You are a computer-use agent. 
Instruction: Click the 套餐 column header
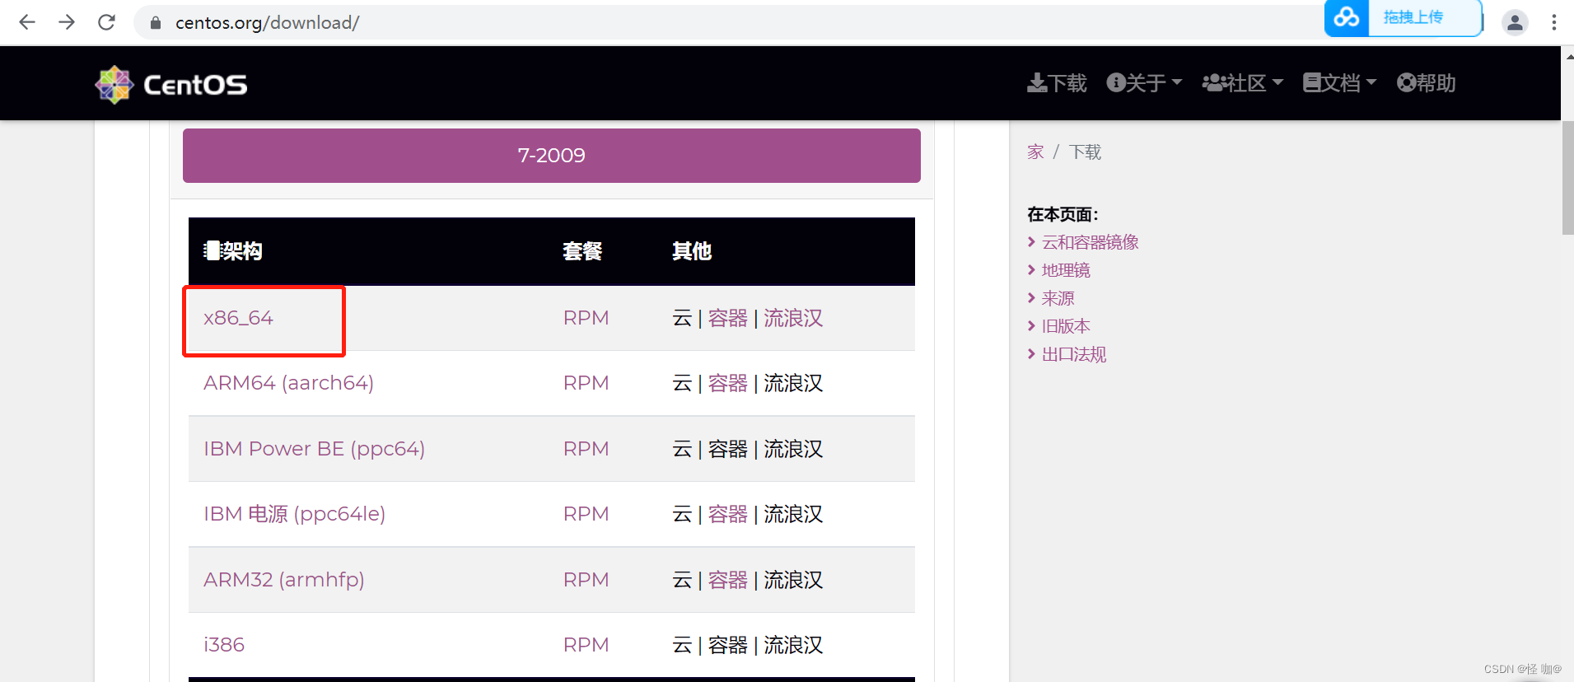click(x=582, y=251)
